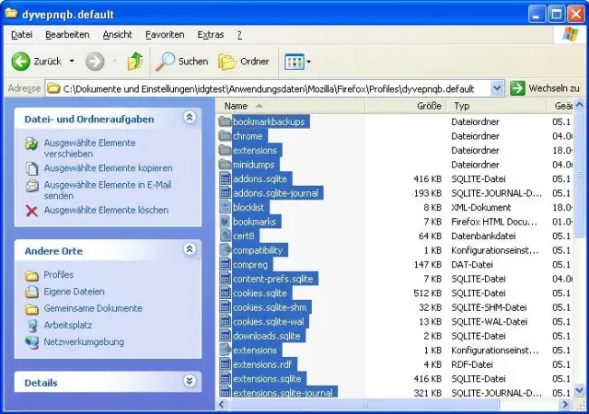Image resolution: width=589 pixels, height=414 pixels.
Task: Expand the Details panel
Action: [190, 381]
